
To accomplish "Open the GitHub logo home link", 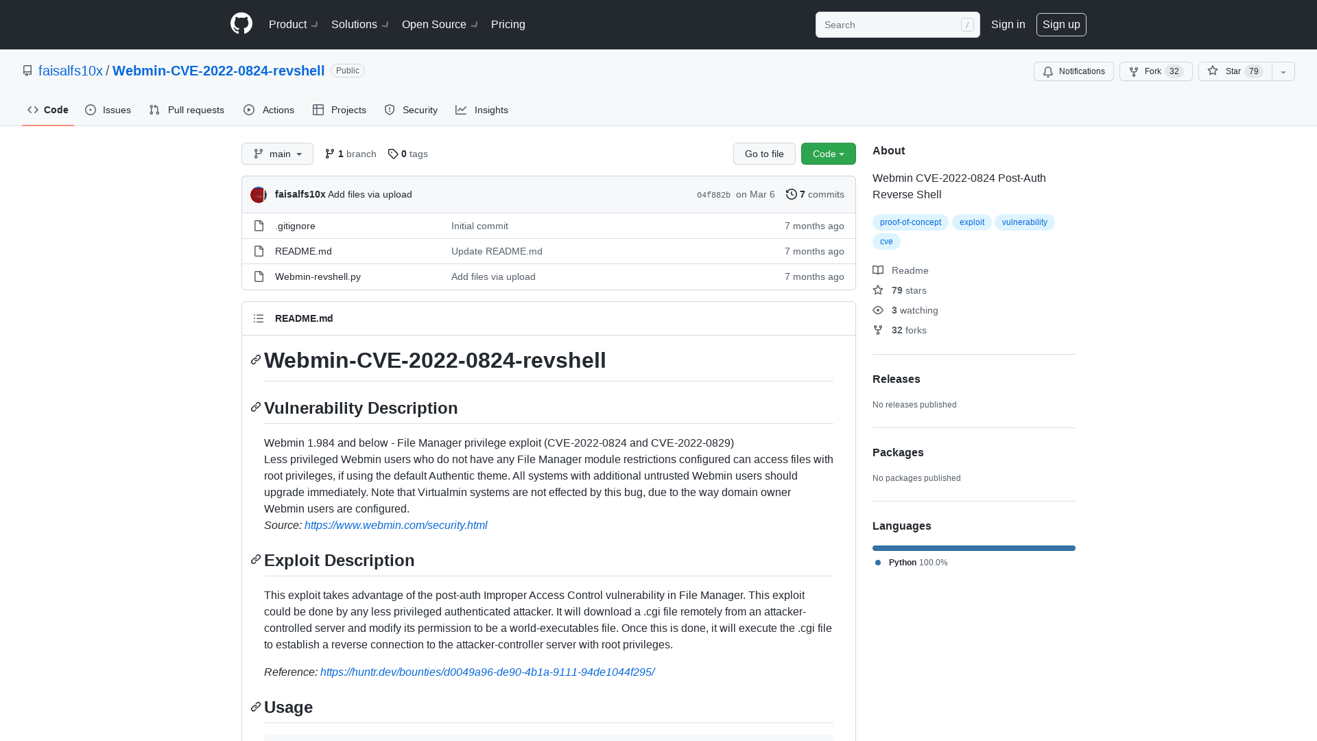I will click(241, 24).
